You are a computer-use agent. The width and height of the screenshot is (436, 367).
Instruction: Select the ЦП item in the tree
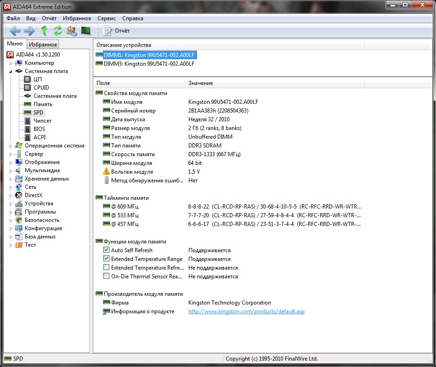click(38, 79)
